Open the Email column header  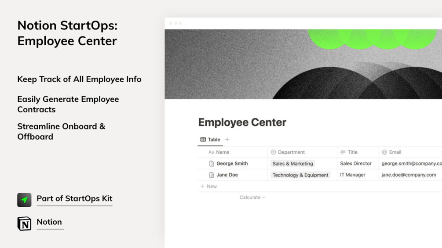pyautogui.click(x=410, y=152)
